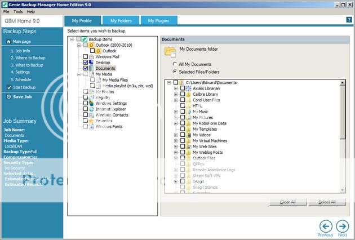This screenshot has width=355, height=240.
Task: Select the Snagit folder row
Action: tap(198, 181)
